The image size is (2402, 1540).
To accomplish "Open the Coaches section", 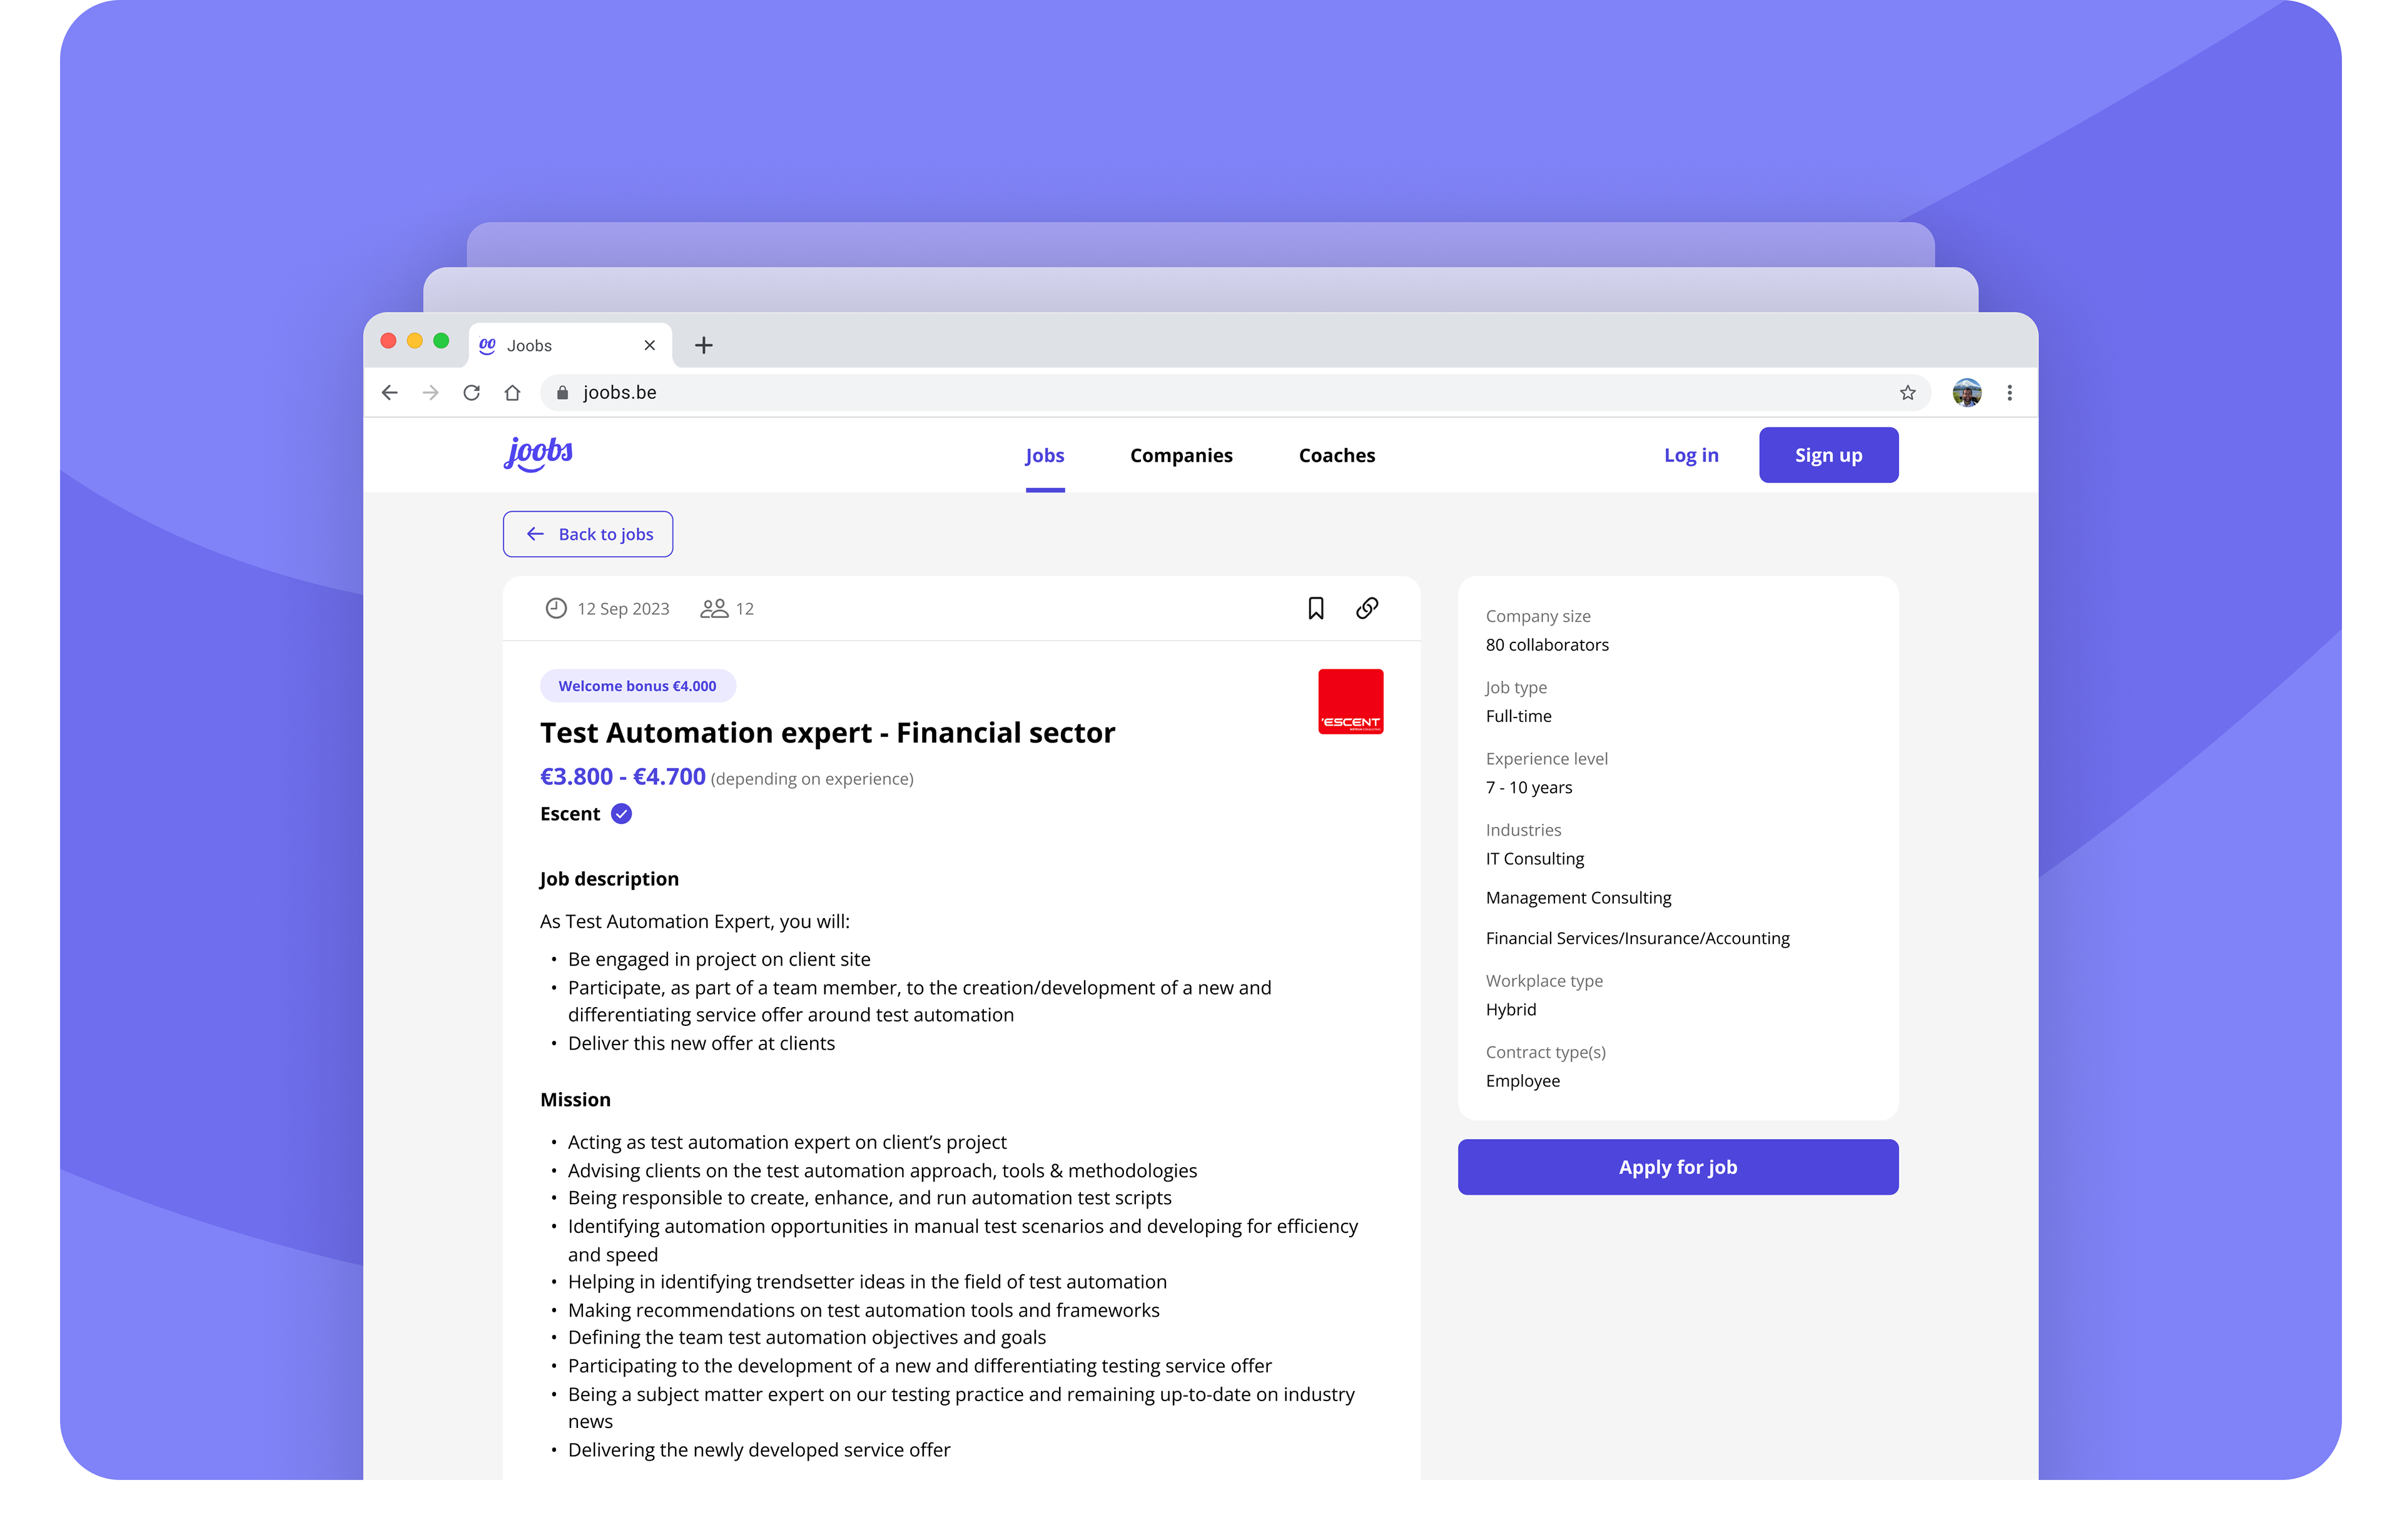I will pos(1336,455).
